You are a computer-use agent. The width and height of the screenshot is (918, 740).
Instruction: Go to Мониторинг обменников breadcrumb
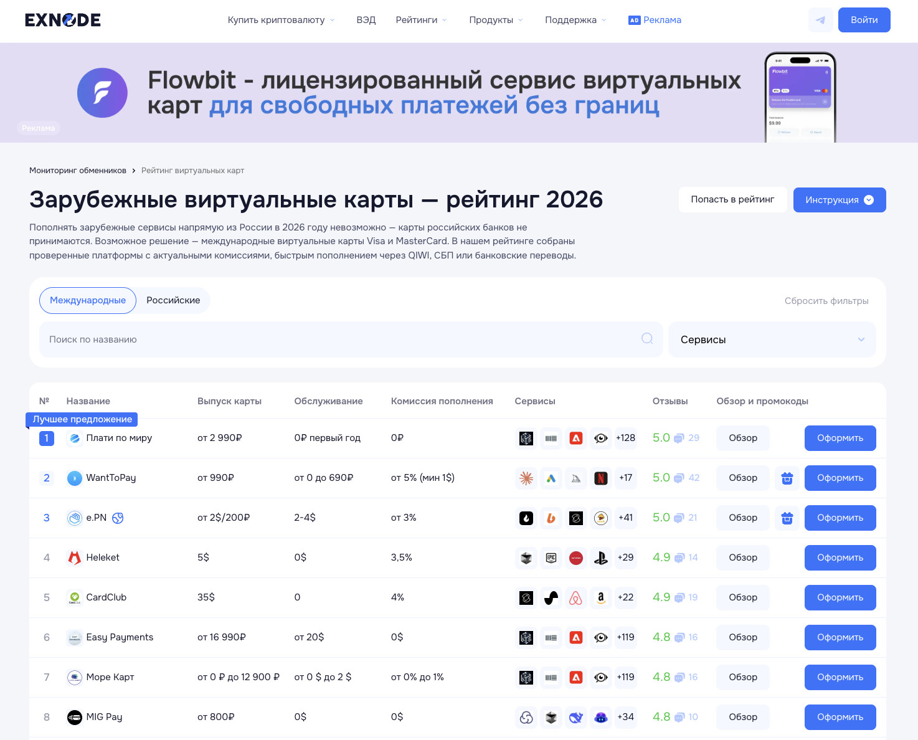pos(78,171)
